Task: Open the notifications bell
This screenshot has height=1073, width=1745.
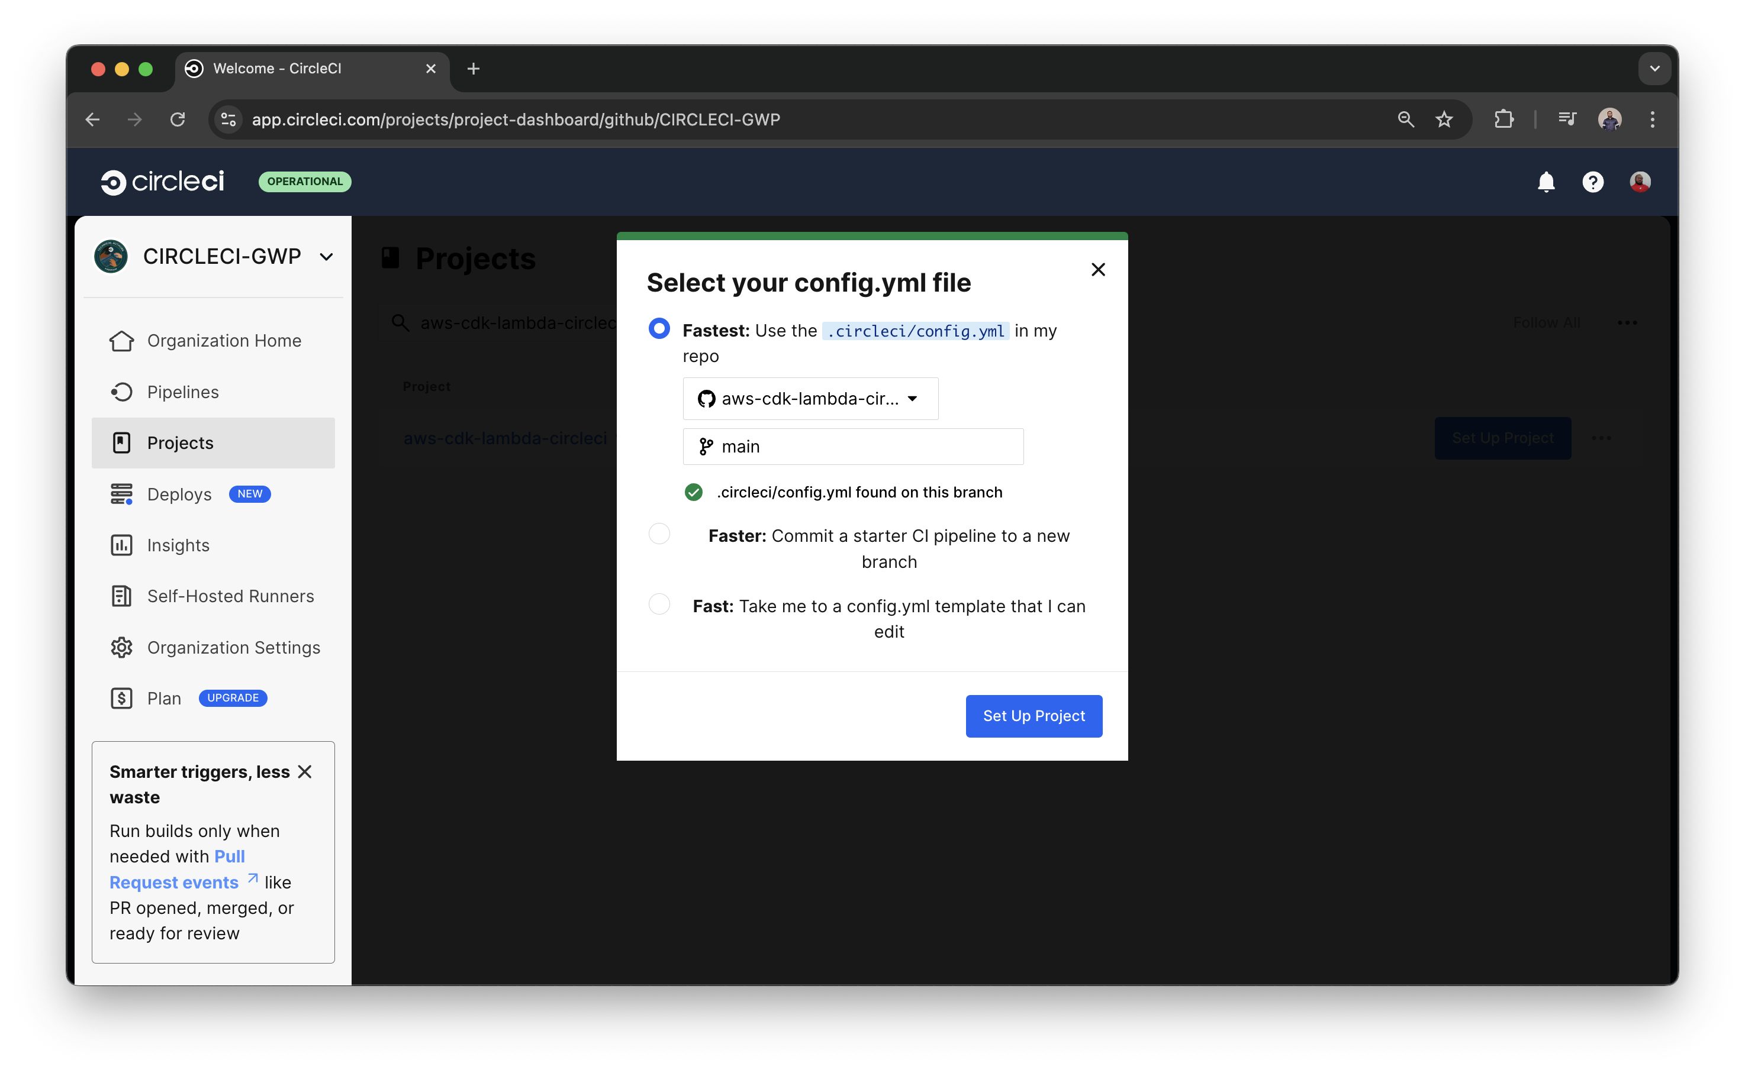Action: (x=1546, y=182)
